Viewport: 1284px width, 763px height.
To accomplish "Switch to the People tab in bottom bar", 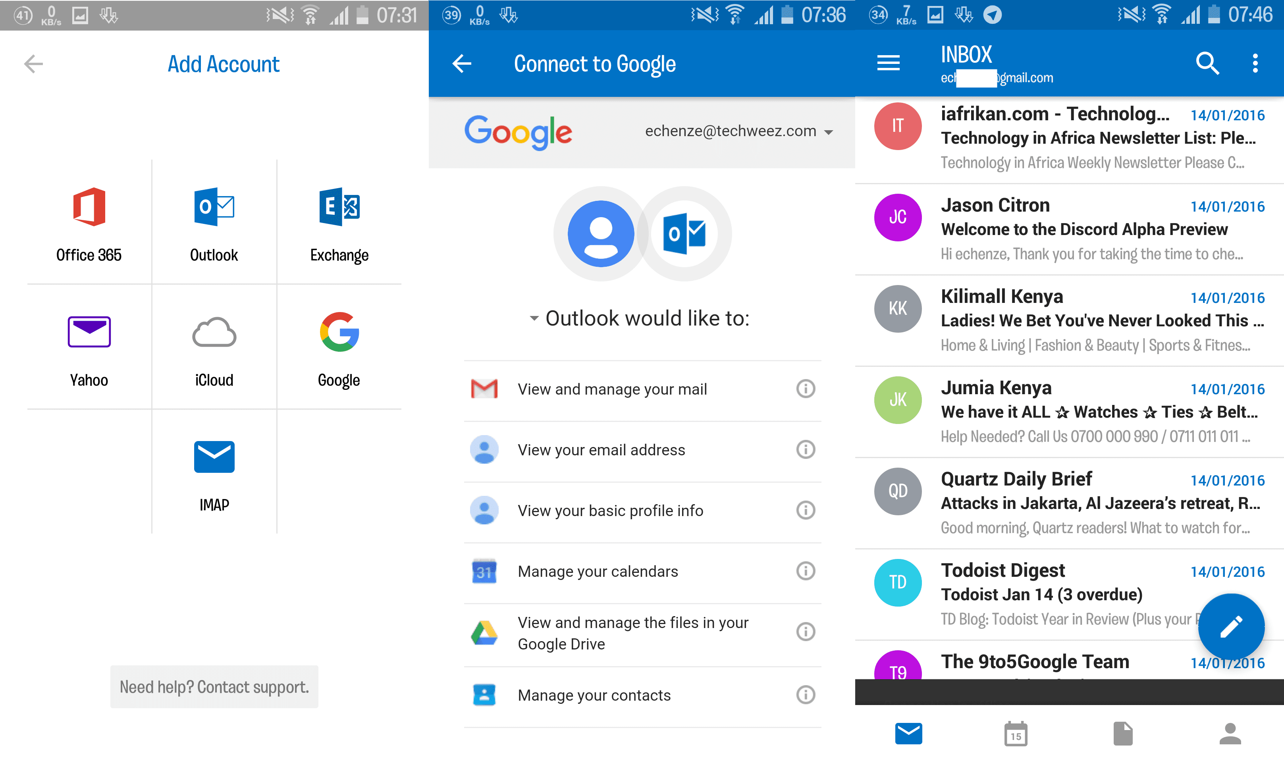I will [x=1230, y=733].
